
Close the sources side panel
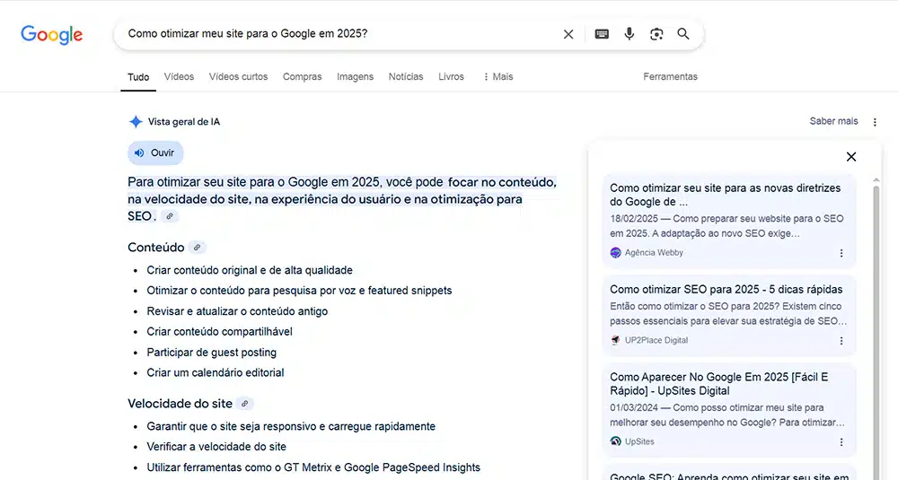click(851, 157)
